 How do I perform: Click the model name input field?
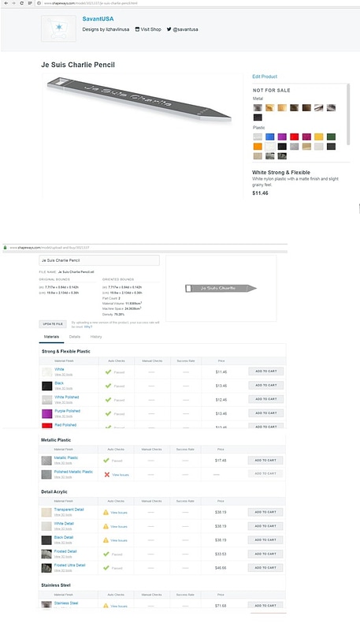pyautogui.click(x=99, y=260)
